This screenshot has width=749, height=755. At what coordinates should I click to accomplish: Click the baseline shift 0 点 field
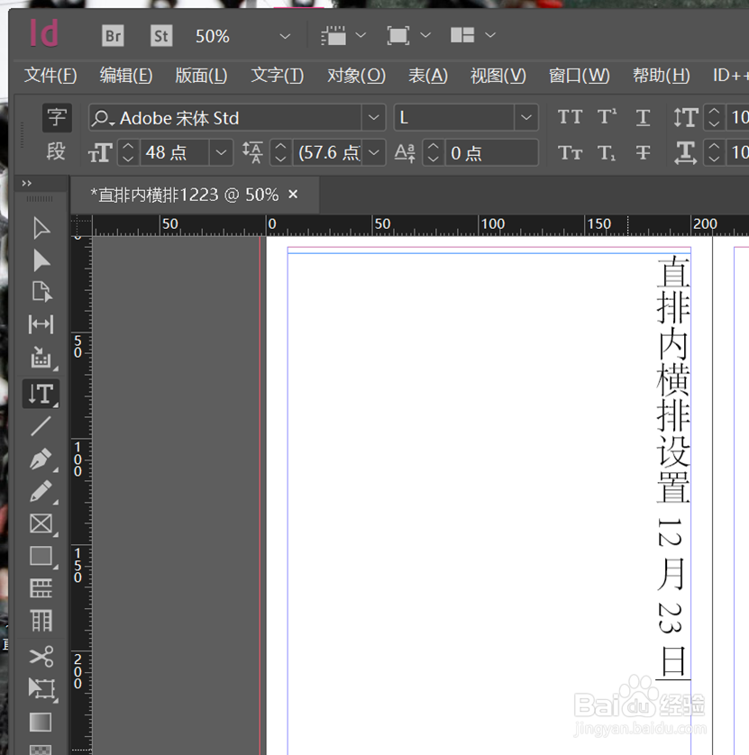(491, 153)
